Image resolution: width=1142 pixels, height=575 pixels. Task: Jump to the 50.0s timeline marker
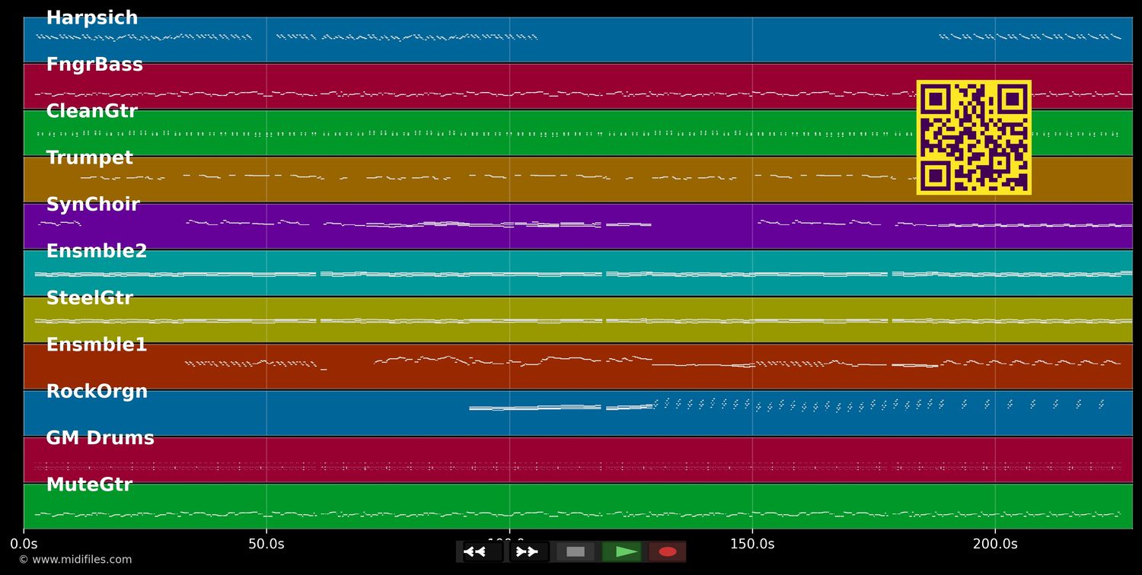coord(266,544)
